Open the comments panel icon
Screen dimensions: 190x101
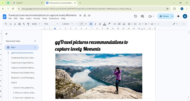click(142, 16)
